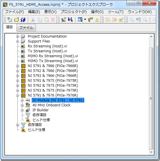
Task: Expand NI 5792 & 7966 target node
Action: [17, 71]
